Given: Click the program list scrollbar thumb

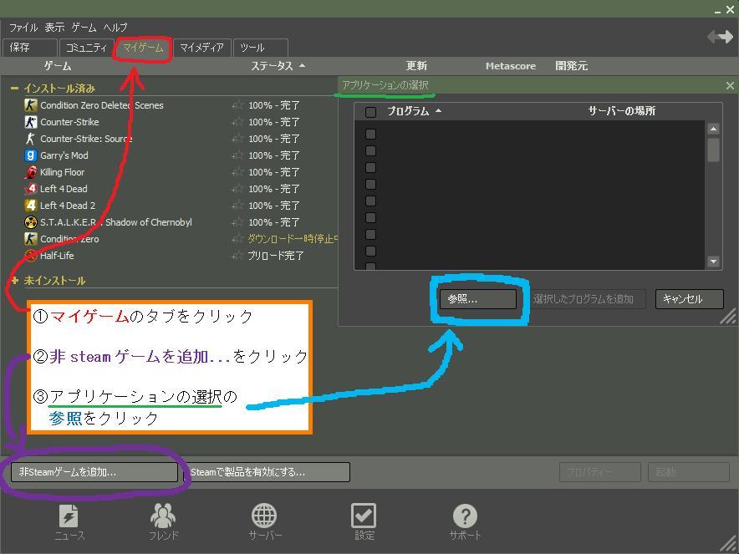Looking at the screenshot, I should (x=714, y=150).
